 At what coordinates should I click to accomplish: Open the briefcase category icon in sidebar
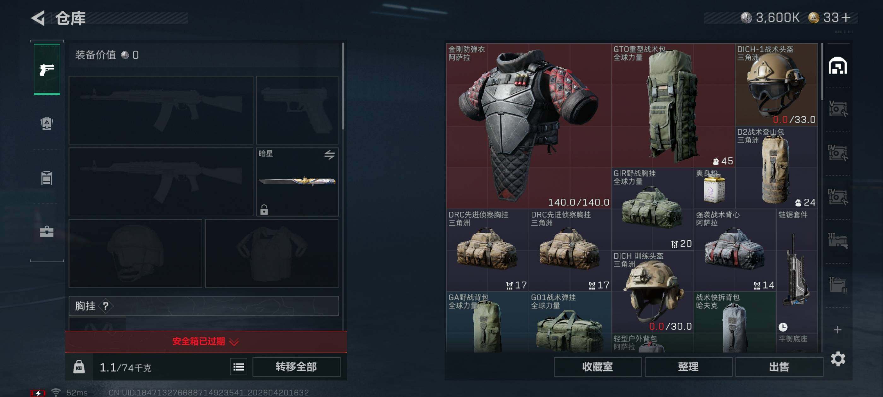(x=47, y=232)
